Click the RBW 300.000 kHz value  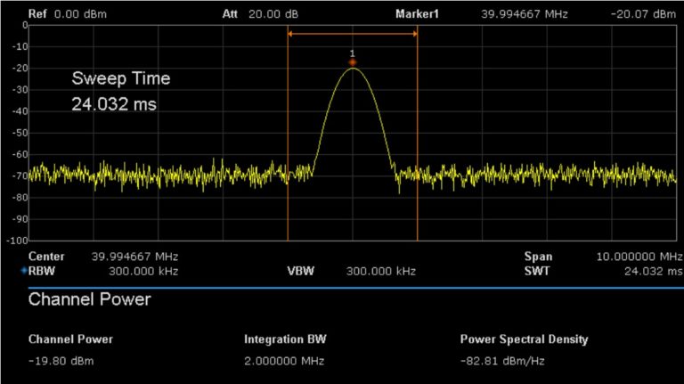(x=143, y=271)
